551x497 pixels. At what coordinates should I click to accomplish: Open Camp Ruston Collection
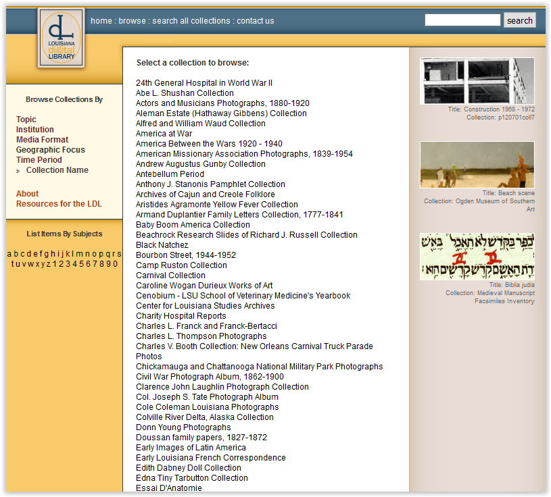(x=181, y=265)
